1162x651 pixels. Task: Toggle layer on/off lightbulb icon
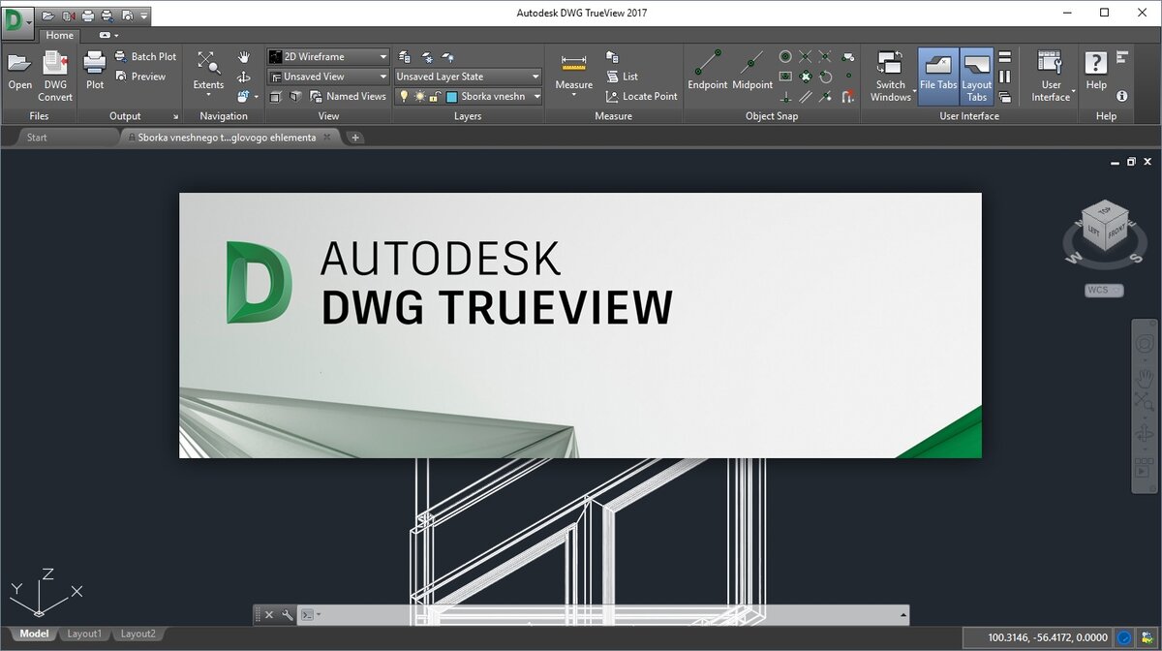coord(405,97)
